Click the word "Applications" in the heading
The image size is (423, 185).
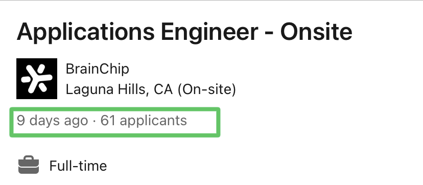point(85,32)
